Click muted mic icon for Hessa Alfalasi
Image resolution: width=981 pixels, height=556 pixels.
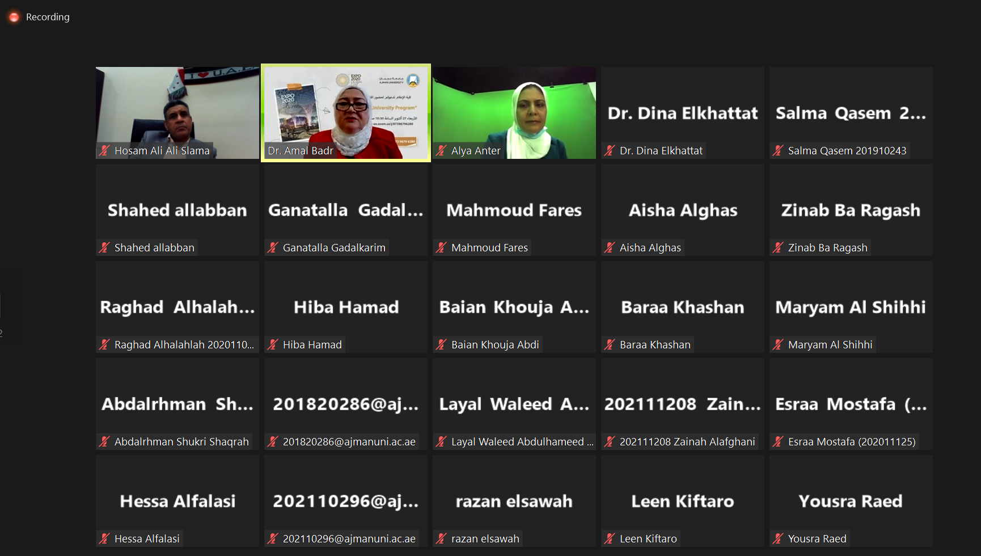coord(104,538)
